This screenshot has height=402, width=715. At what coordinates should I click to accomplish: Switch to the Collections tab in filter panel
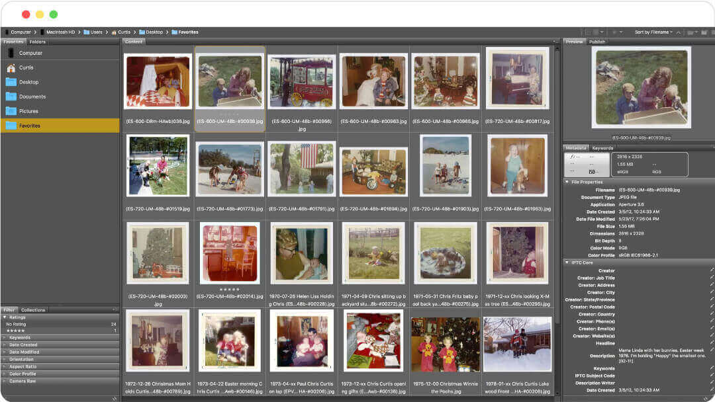[x=32, y=309]
